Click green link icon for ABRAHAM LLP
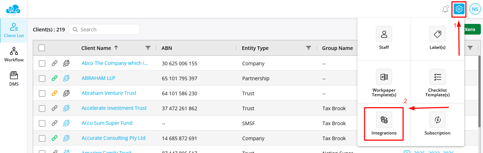This screenshot has height=153, width=483. click(54, 78)
